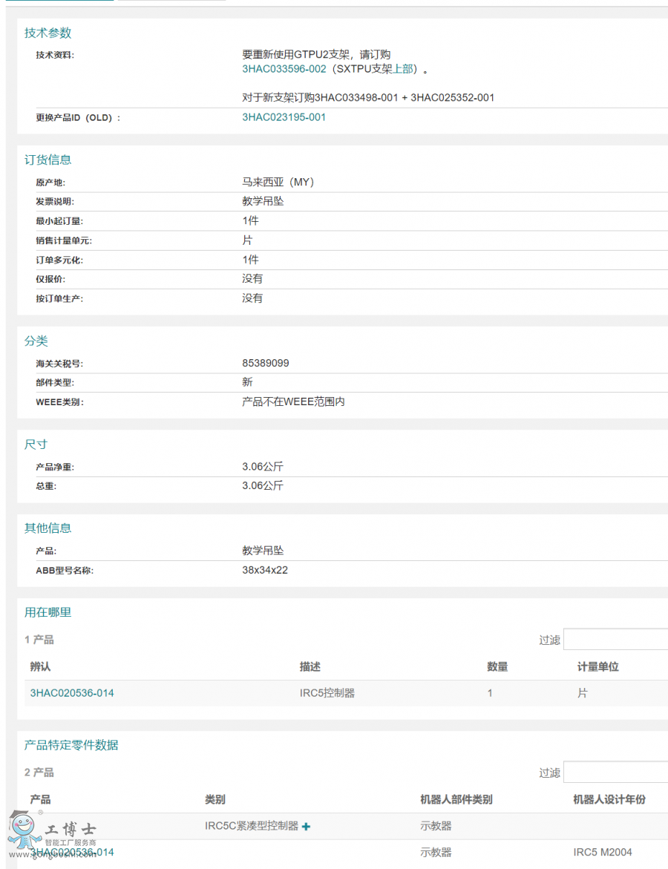Screen dimensions: 668x869
Task: Sort by the 机器人设计年份 column header
Action: pos(603,799)
